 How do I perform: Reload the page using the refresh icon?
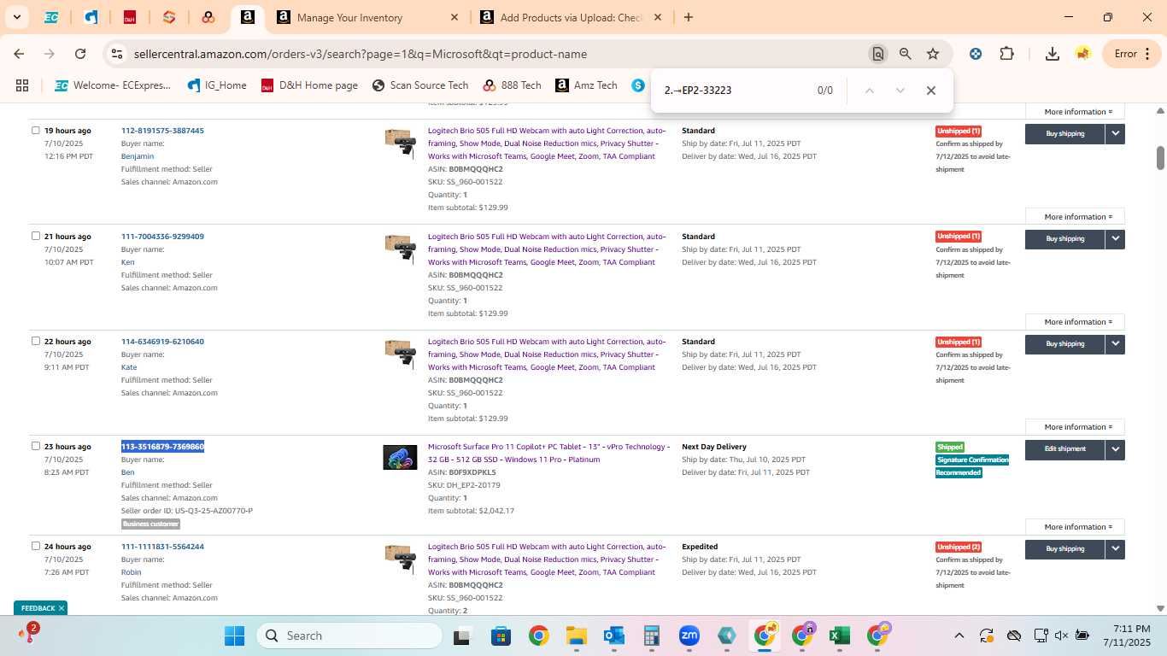tap(80, 54)
